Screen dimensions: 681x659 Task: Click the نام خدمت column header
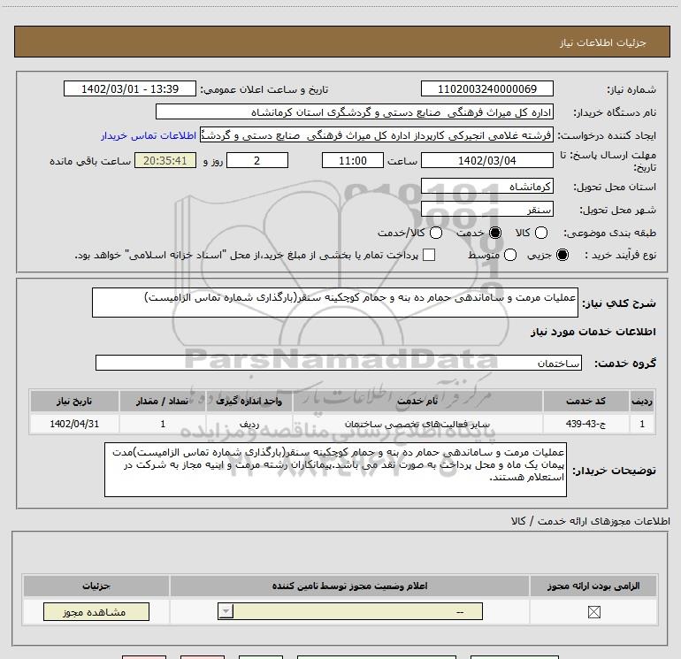tap(417, 401)
